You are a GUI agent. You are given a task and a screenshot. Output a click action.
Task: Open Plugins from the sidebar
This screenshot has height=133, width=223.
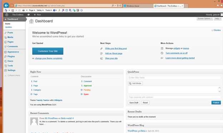[x=11, y=56]
